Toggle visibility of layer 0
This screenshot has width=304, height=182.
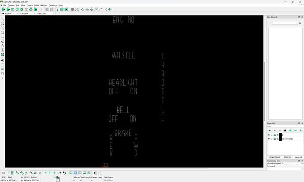coord(269,135)
